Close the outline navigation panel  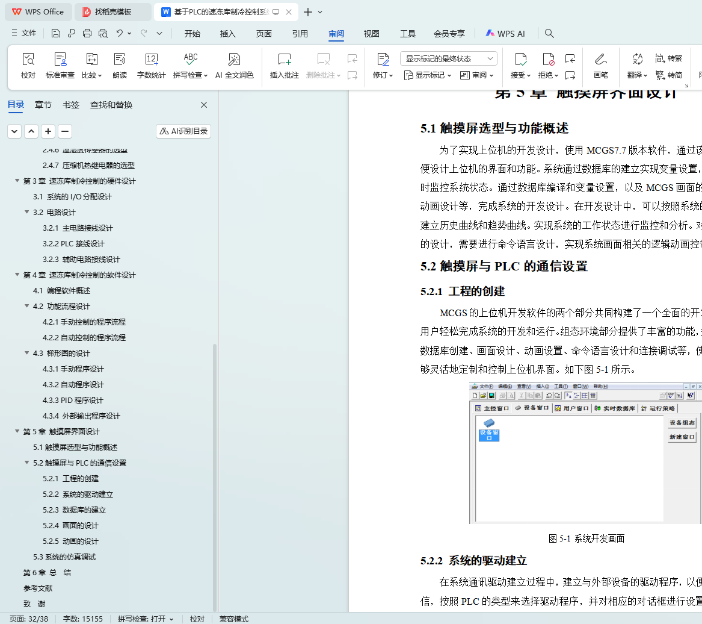tap(204, 104)
